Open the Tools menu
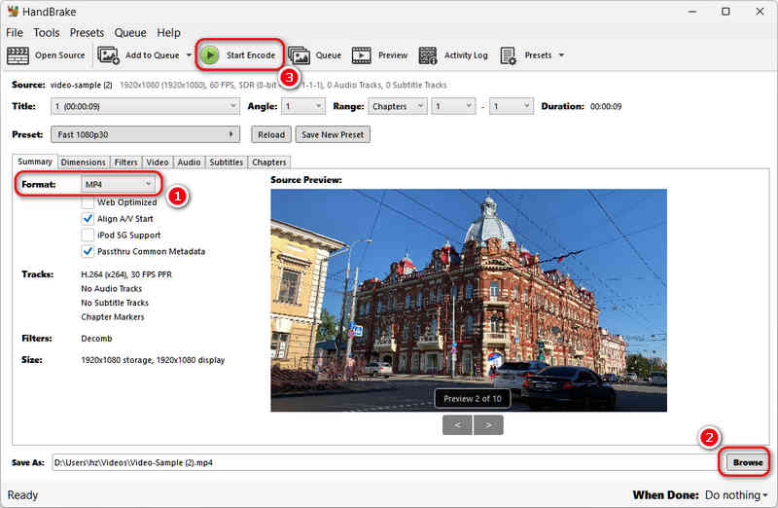The width and height of the screenshot is (778, 508). point(47,33)
